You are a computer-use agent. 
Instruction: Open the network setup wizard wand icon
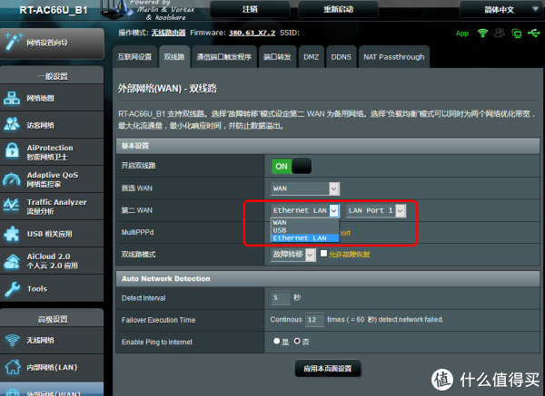(13, 42)
